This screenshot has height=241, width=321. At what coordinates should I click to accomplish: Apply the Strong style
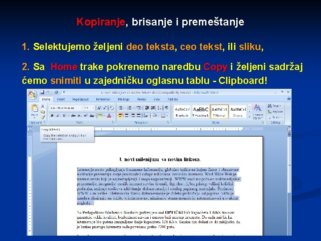pos(238,112)
